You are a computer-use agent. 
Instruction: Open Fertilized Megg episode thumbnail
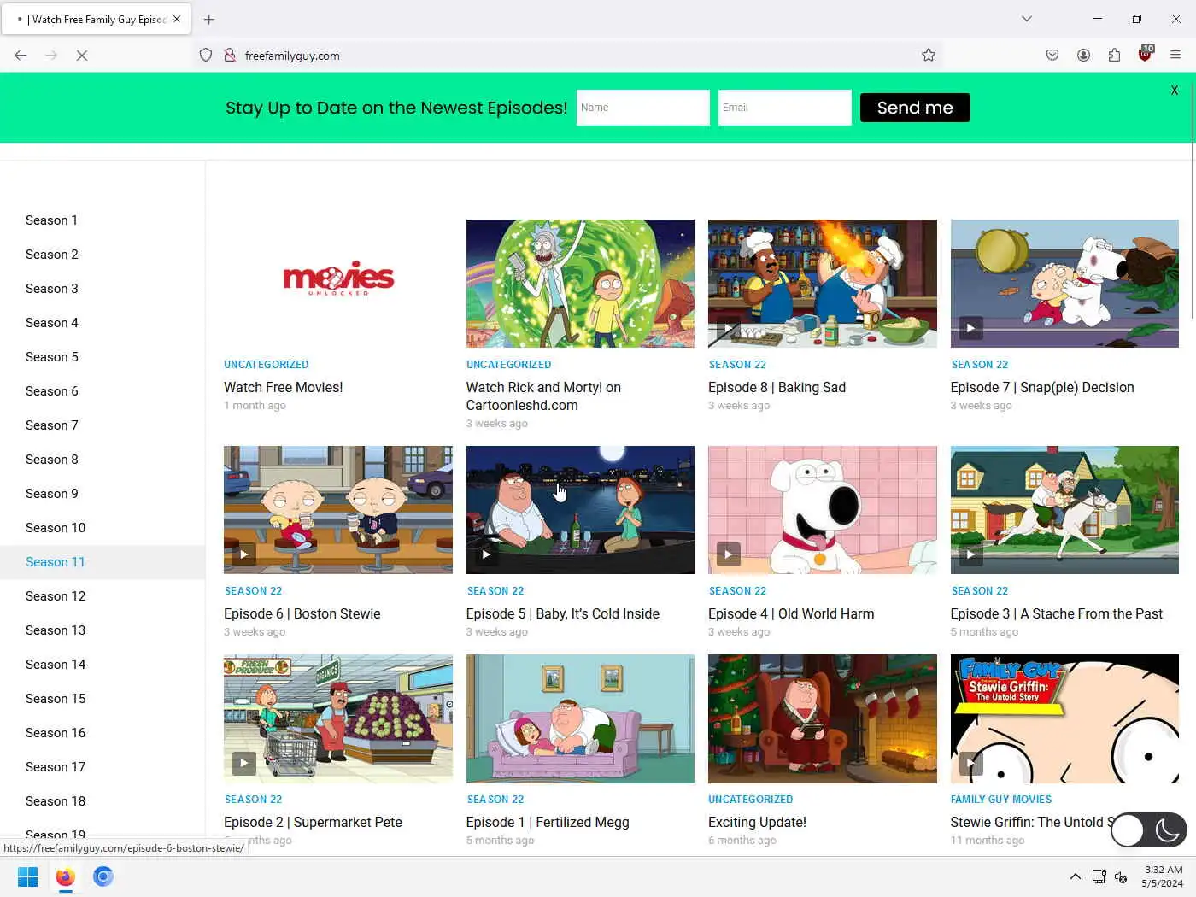click(580, 718)
